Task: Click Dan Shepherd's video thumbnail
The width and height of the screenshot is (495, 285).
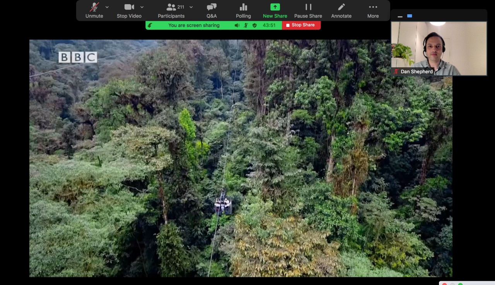Action: coord(439,48)
